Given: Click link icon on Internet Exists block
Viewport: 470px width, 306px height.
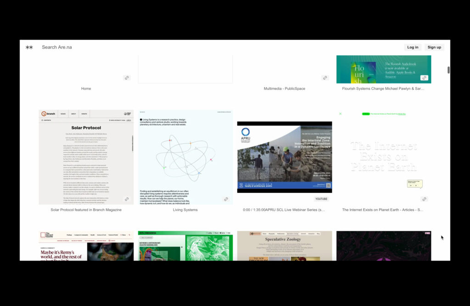Looking at the screenshot, I should (x=424, y=199).
